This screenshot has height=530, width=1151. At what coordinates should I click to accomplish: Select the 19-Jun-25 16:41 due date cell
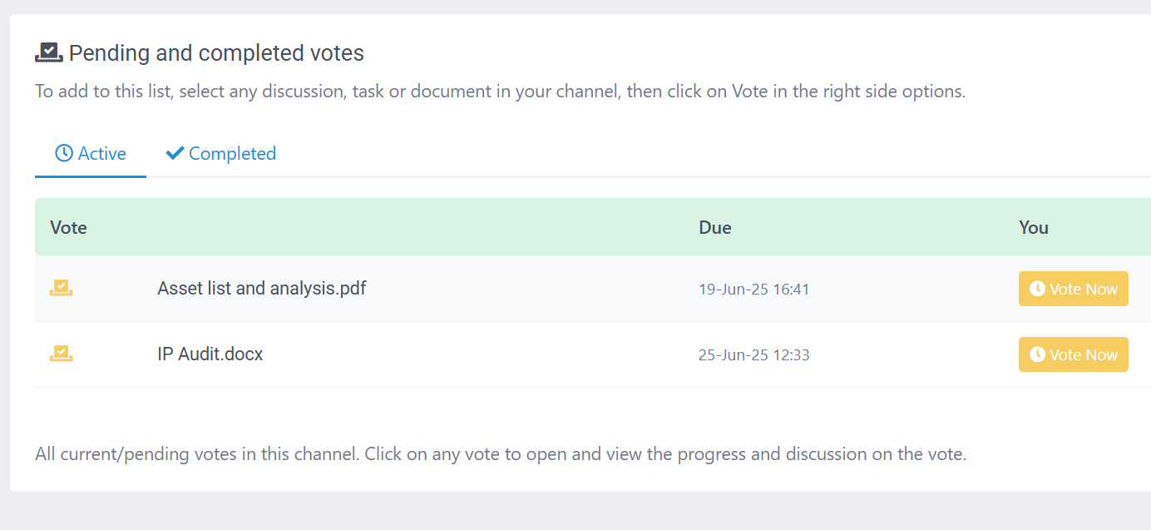pyautogui.click(x=754, y=290)
